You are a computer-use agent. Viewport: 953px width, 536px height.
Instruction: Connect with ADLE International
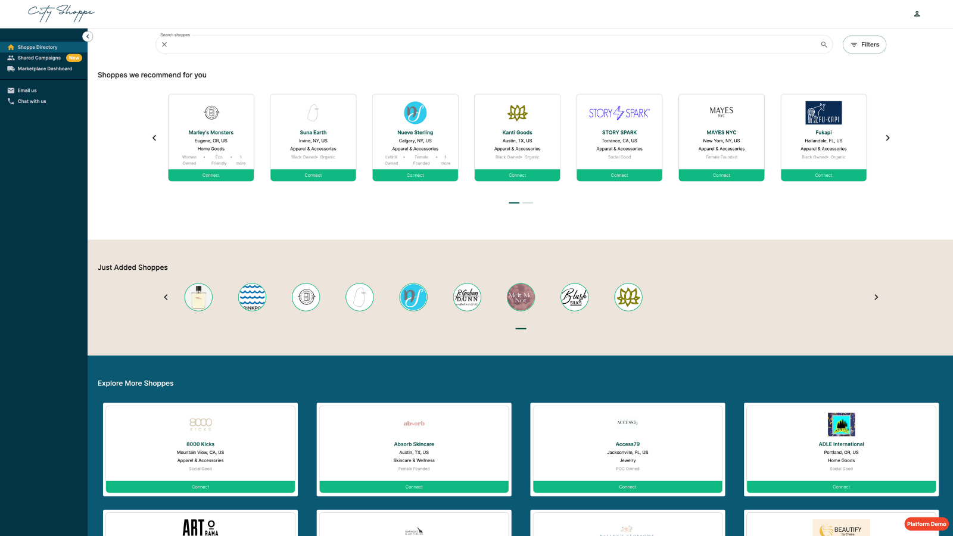pos(842,487)
